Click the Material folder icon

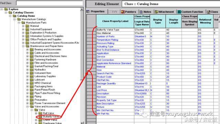pyautogui.click(x=27, y=26)
